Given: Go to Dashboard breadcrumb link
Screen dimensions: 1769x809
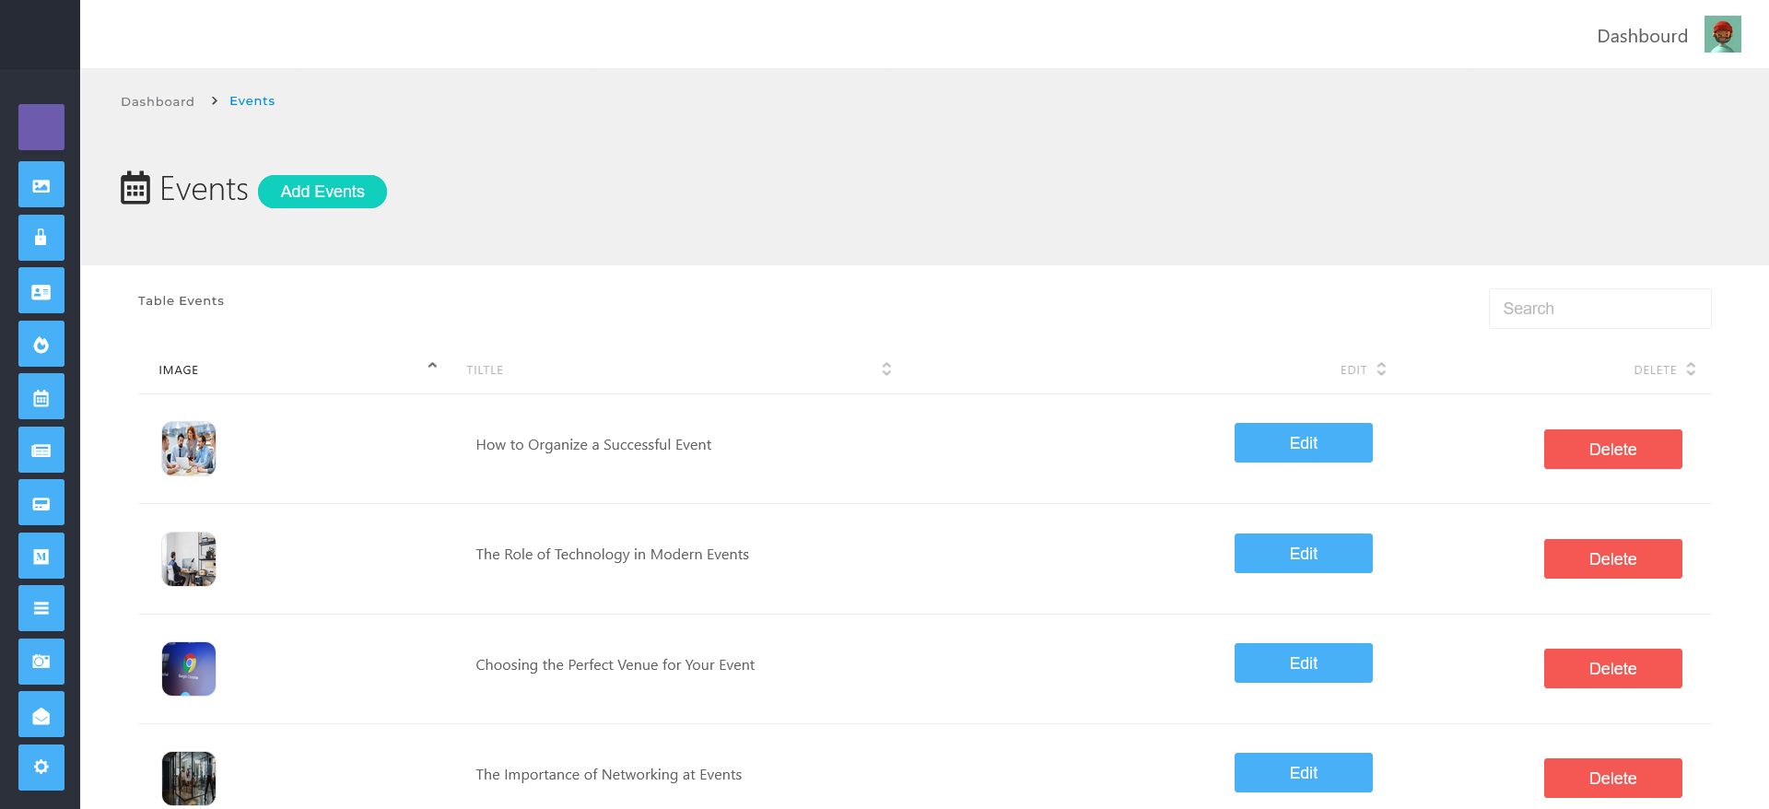Looking at the screenshot, I should (158, 101).
